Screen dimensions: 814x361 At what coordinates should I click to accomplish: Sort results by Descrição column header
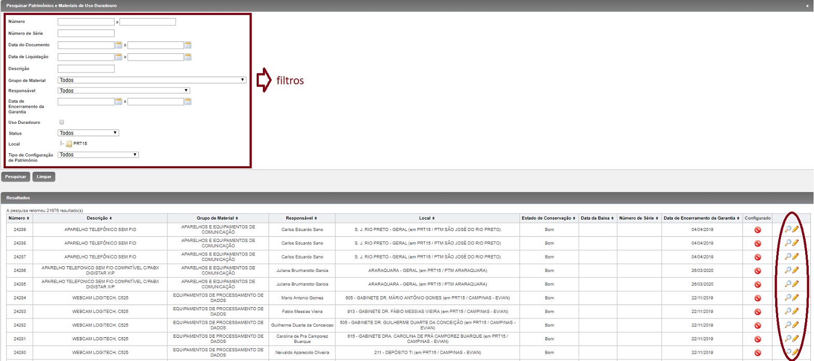click(x=99, y=218)
